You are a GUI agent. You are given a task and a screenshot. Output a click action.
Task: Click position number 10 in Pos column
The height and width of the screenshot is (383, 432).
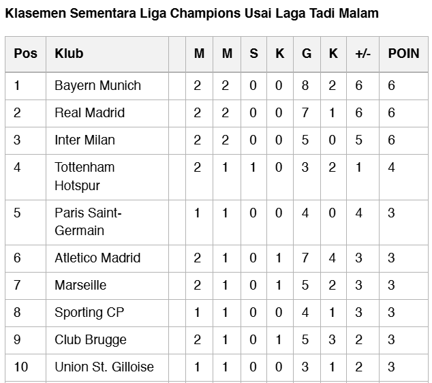(x=21, y=367)
